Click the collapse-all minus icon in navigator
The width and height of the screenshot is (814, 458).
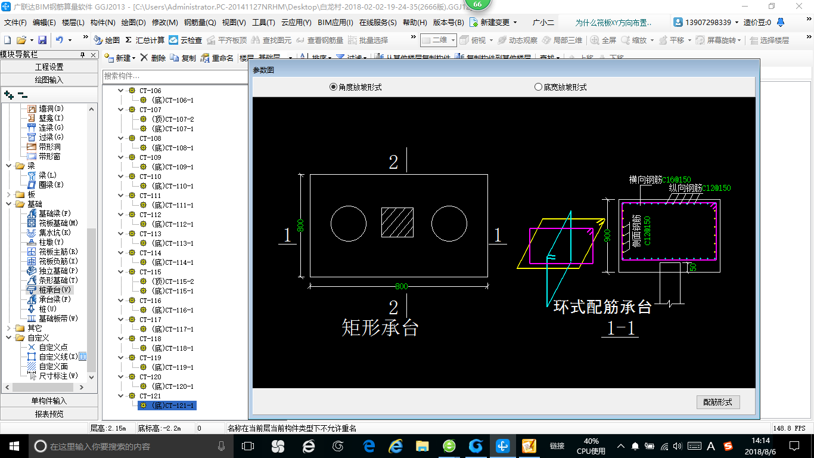[x=22, y=95]
